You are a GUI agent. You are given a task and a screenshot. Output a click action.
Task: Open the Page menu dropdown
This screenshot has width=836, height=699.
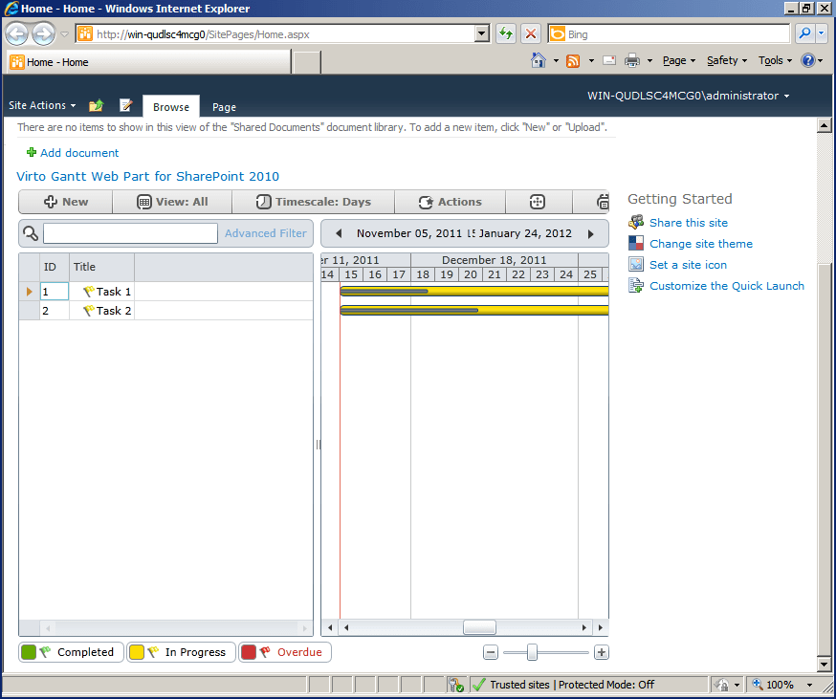[x=679, y=60]
